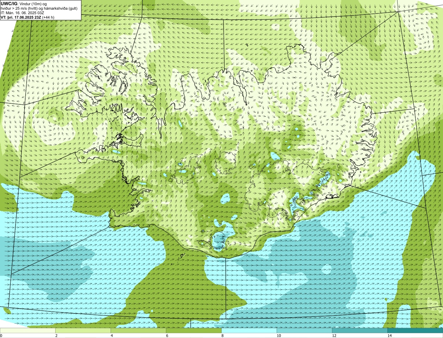Click the 8–10 m/s pale cyan colorbar segment

249,330
